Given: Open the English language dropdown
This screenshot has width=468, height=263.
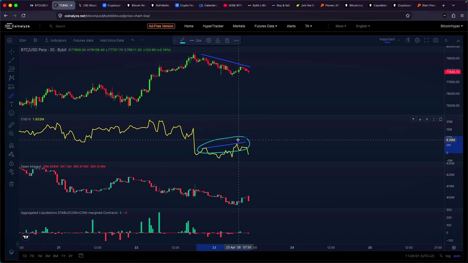Looking at the screenshot, I should tap(363, 26).
